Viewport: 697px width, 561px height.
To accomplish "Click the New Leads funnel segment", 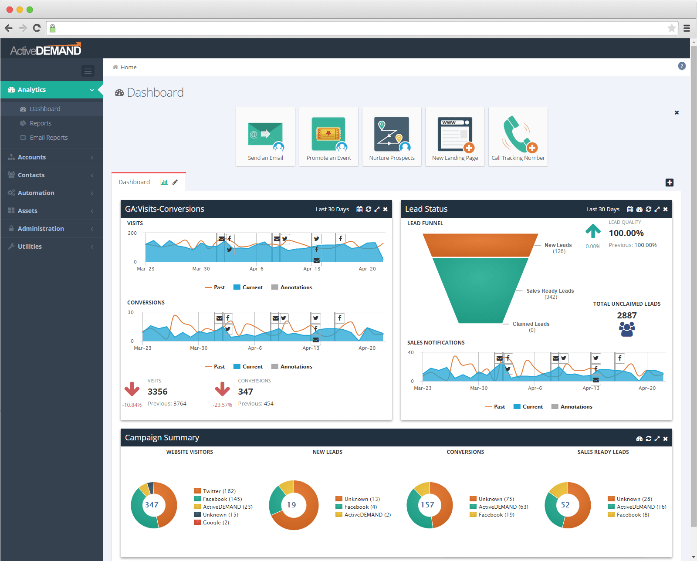I will pos(480,245).
